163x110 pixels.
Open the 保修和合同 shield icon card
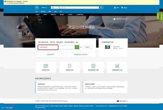tap(70, 67)
